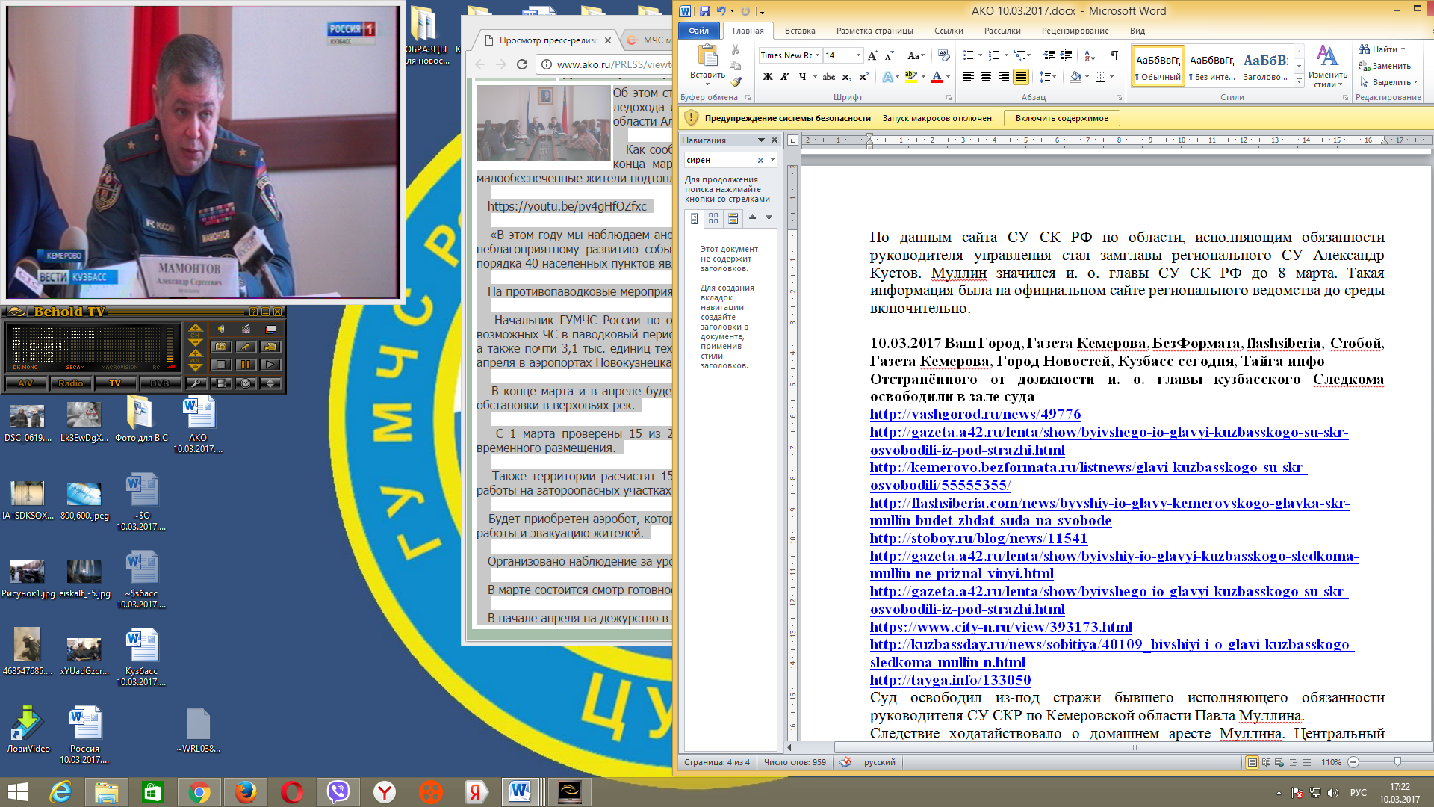1434x807 pixels.
Task: Toggle justified text alignment button
Action: tap(1021, 77)
